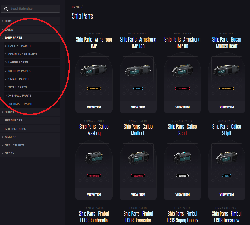250x225 pixels.
Task: Click the COMMANDER PARTS label above Treearrow
Action: [226, 208]
